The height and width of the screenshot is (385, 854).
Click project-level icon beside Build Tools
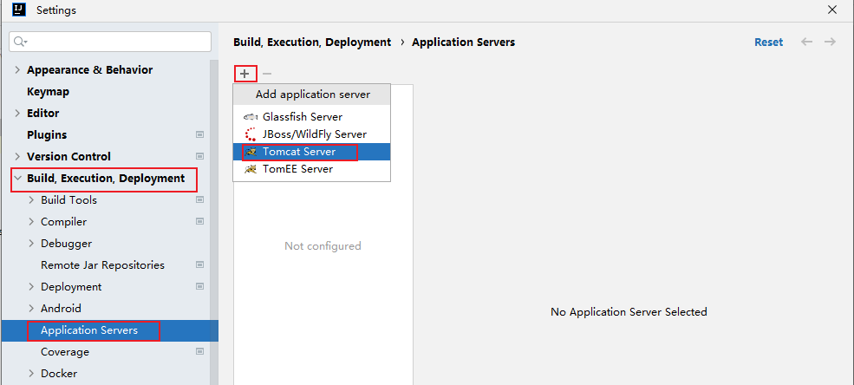200,199
